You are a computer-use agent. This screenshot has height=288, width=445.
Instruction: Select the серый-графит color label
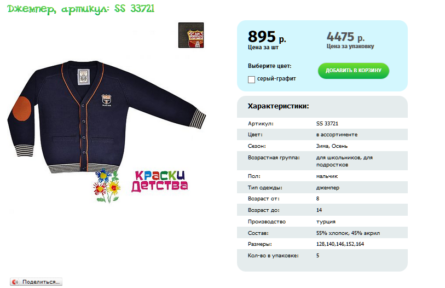(276, 79)
